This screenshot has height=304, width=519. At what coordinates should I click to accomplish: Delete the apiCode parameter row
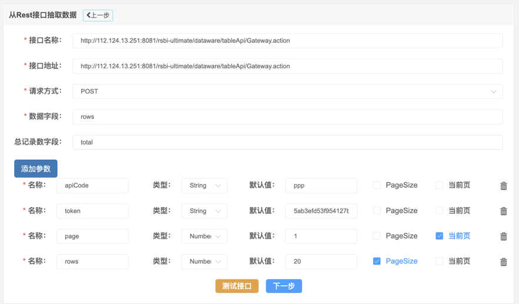[x=503, y=186]
